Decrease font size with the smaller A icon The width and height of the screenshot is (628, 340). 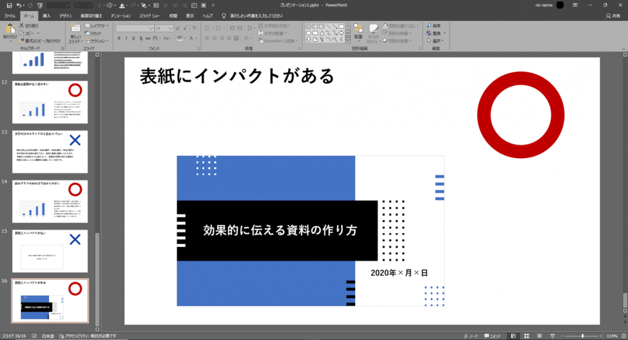click(x=185, y=28)
